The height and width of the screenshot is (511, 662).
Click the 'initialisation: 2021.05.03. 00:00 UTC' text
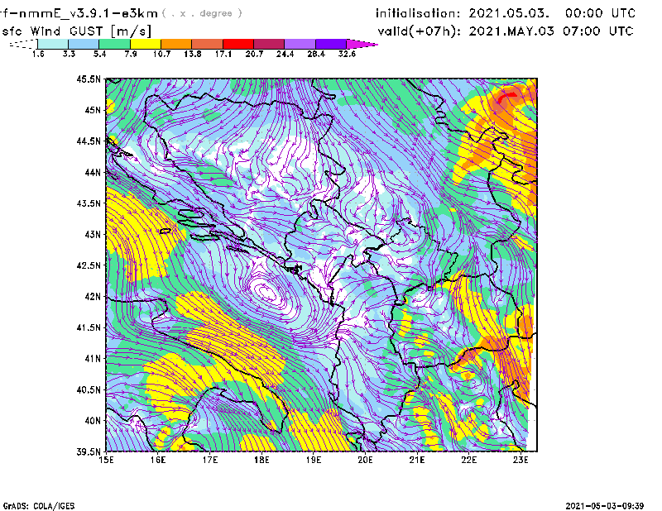(506, 13)
